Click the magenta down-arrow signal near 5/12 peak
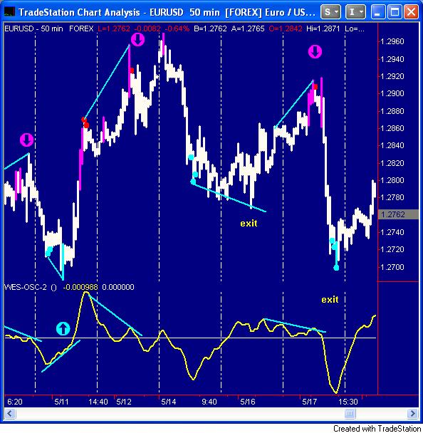The image size is (423, 433). 137,39
